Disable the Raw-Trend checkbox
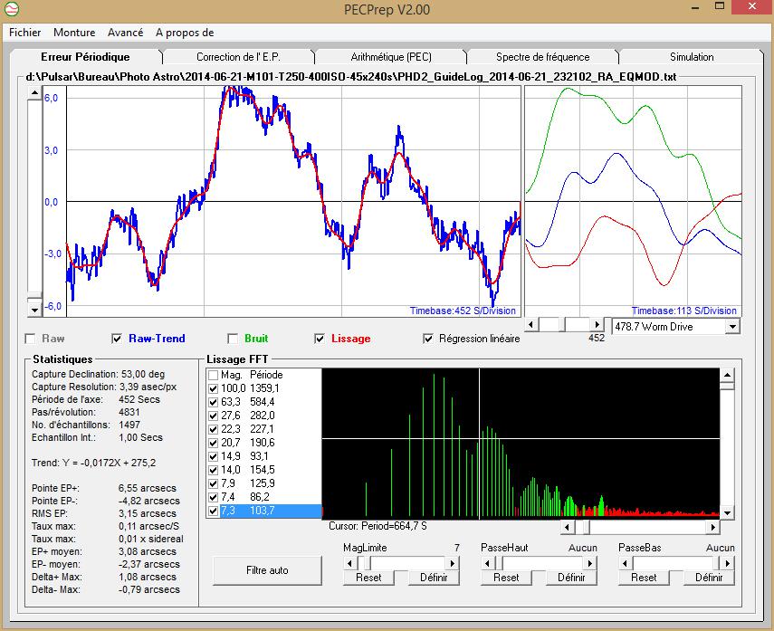Viewport: 774px width, 631px height. point(116,339)
